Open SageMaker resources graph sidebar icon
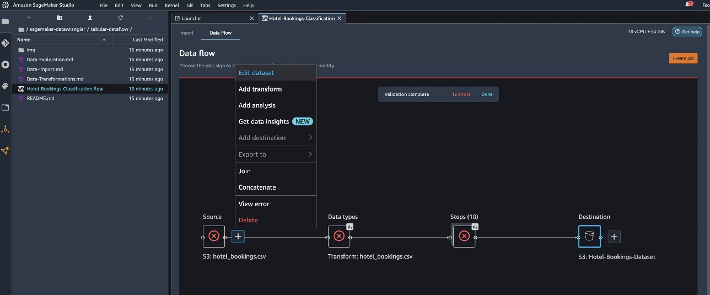Viewport: 710px width, 295px height. (x=5, y=151)
